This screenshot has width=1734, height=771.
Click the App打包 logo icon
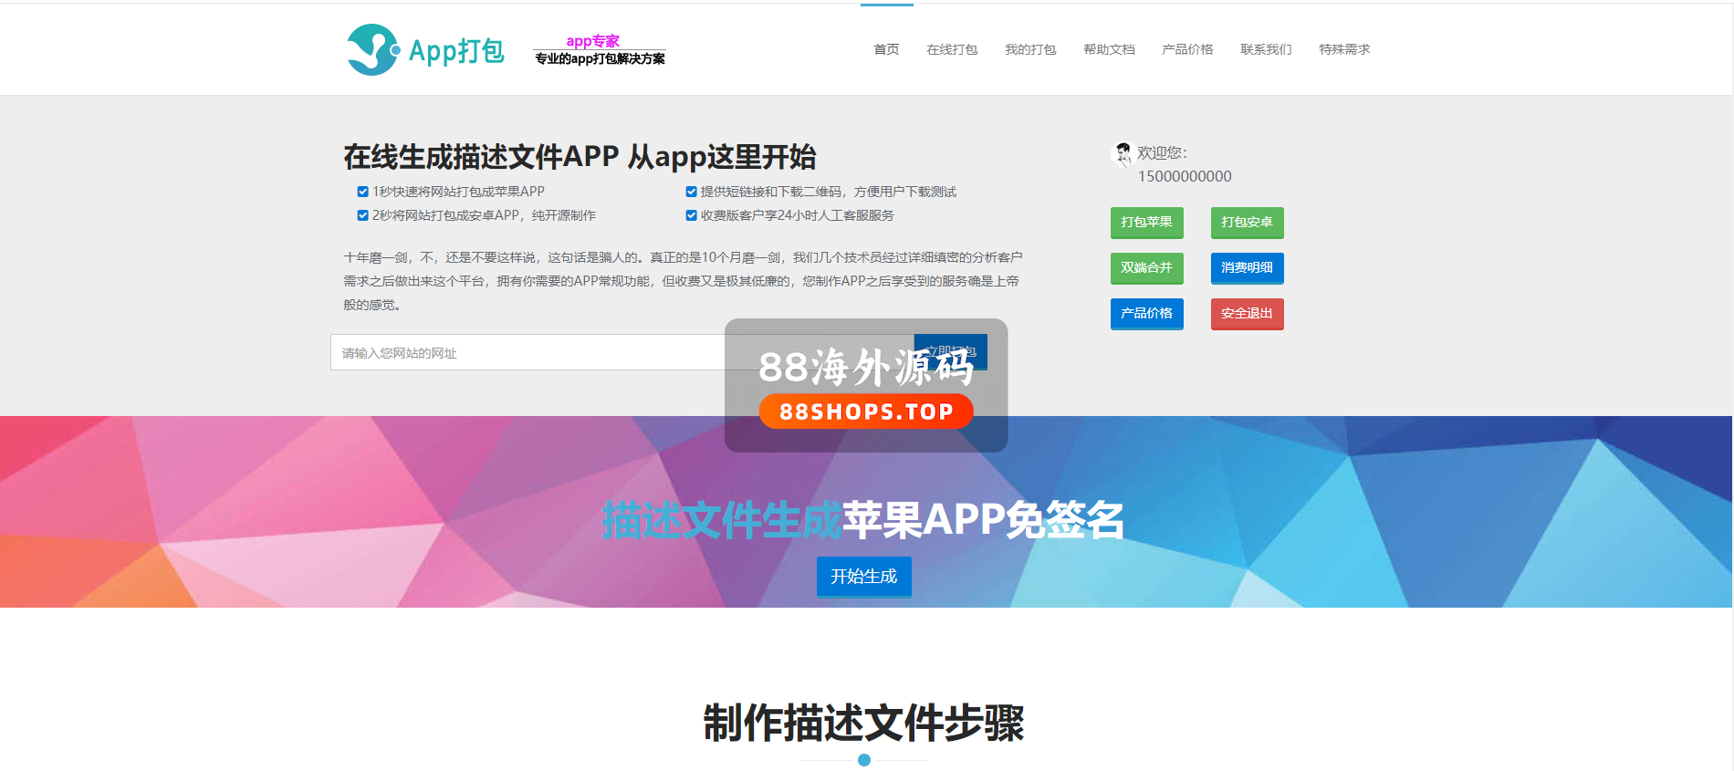coord(372,49)
